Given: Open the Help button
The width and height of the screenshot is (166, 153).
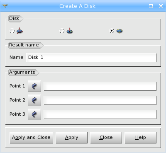Looking at the screenshot, I should pyautogui.click(x=141, y=138).
